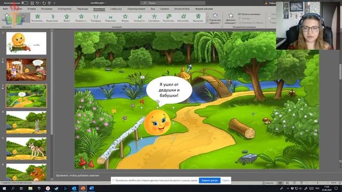The width and height of the screenshot is (342, 192).
Task: Select slide 6 thumbnail with the bear
Action: coord(26,172)
